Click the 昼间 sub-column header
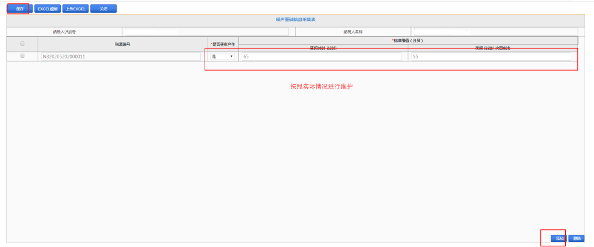Image resolution: width=594 pixels, height=247 pixels. point(323,49)
